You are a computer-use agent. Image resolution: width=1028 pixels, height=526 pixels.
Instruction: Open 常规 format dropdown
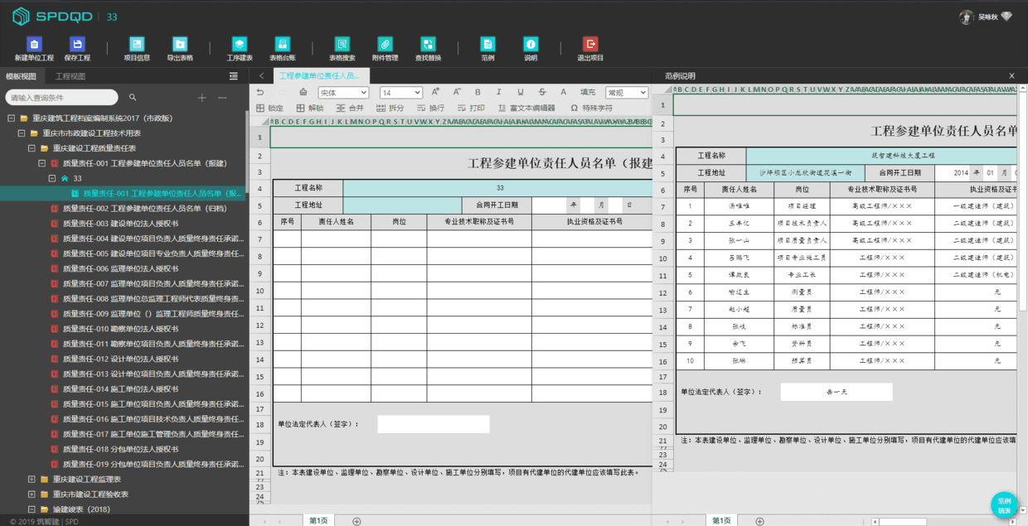tap(626, 93)
